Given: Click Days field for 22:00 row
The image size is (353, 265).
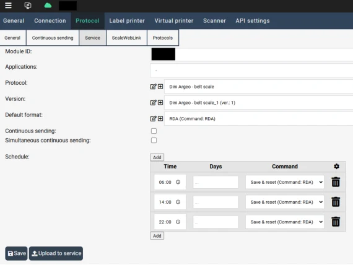Looking at the screenshot, I should (x=216, y=222).
